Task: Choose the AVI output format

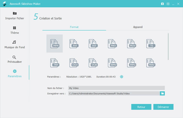Action: pyautogui.click(x=74, y=43)
